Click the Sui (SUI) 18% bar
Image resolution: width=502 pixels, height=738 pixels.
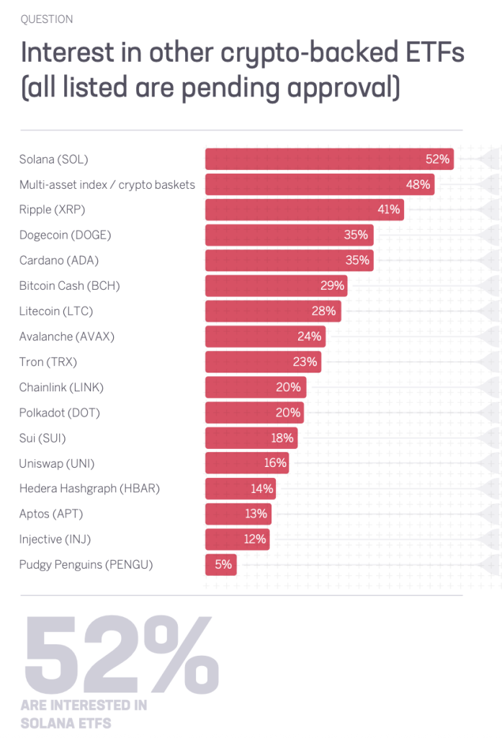[251, 438]
